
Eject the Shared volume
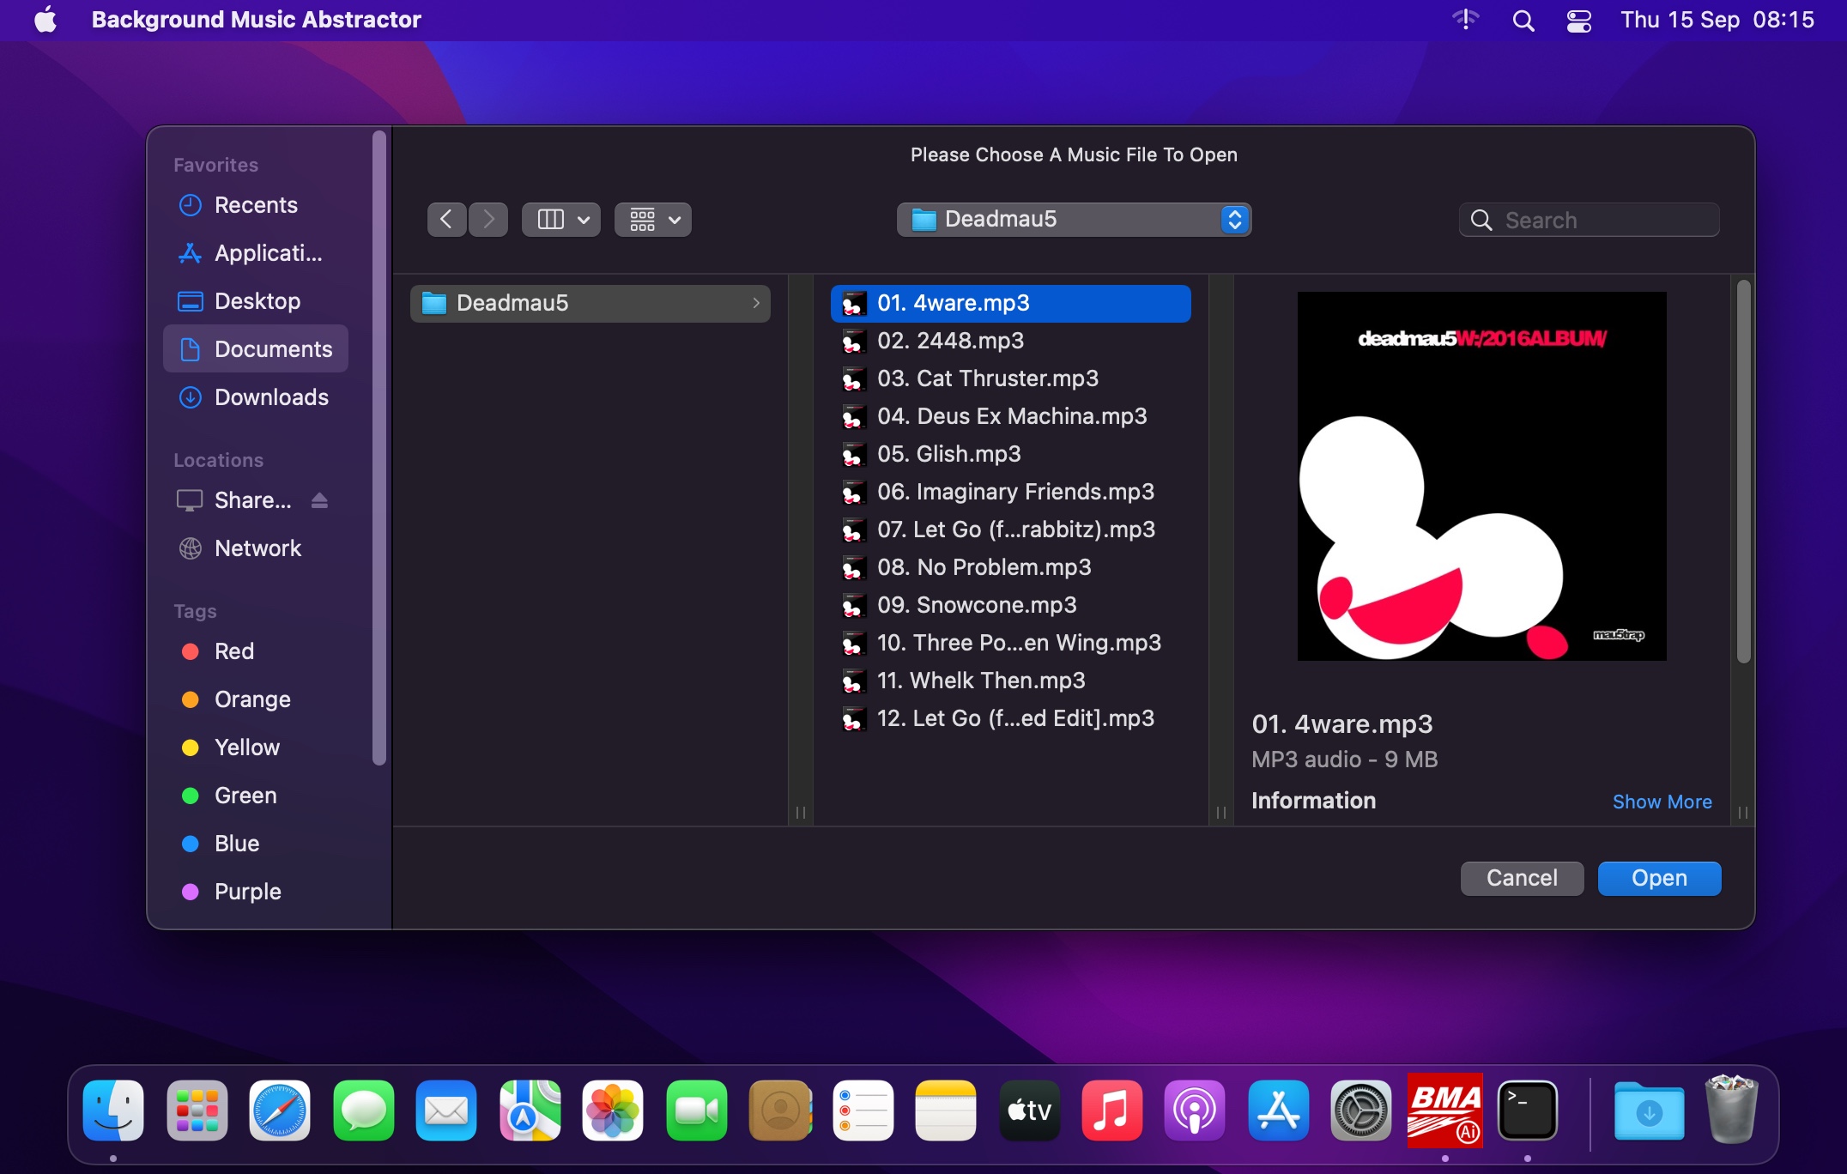pyautogui.click(x=319, y=500)
